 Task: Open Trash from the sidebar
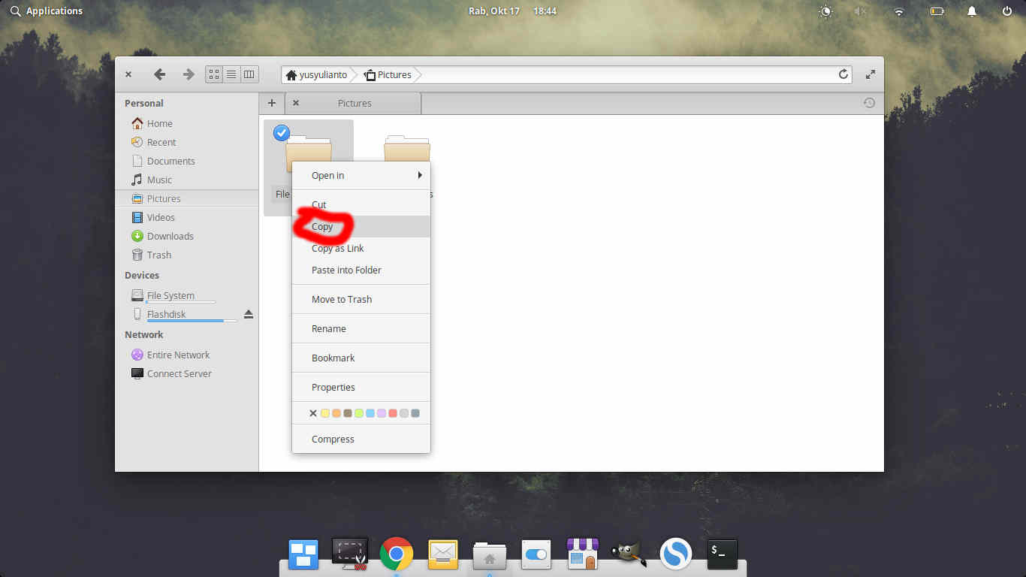coord(159,255)
